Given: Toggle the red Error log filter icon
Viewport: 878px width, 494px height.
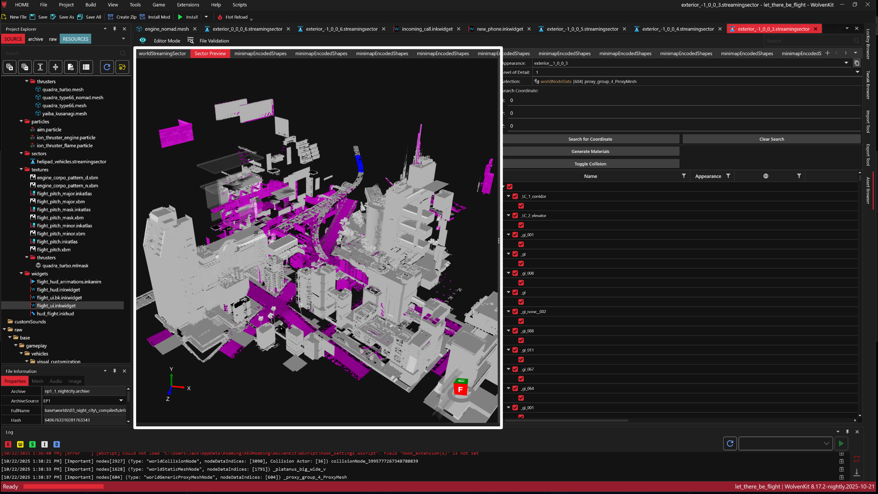Looking at the screenshot, I should (x=8, y=444).
